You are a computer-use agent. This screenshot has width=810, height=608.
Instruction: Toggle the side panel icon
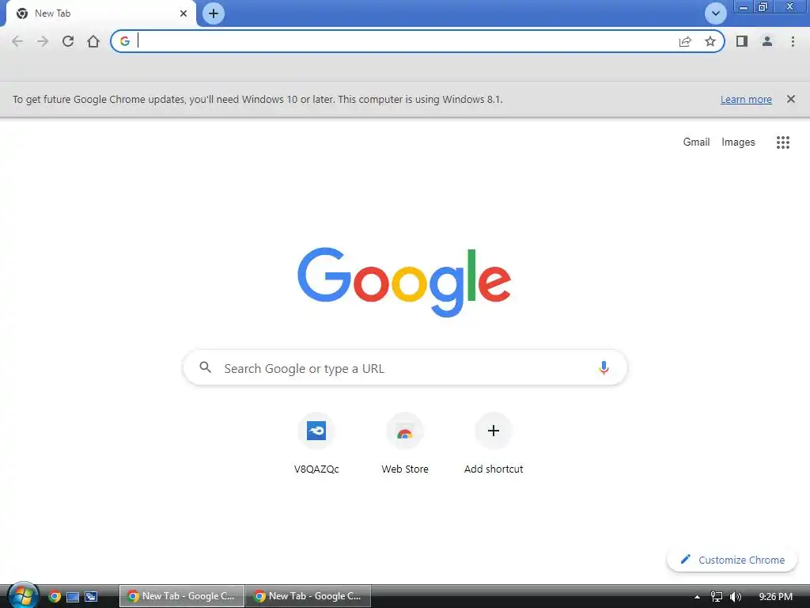click(742, 41)
